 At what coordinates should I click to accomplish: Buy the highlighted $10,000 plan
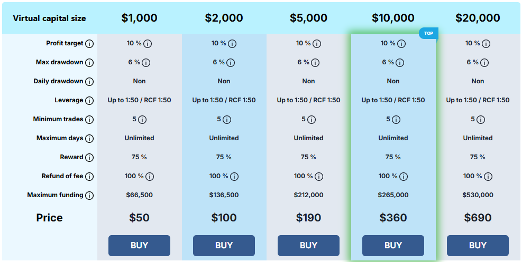pyautogui.click(x=393, y=246)
